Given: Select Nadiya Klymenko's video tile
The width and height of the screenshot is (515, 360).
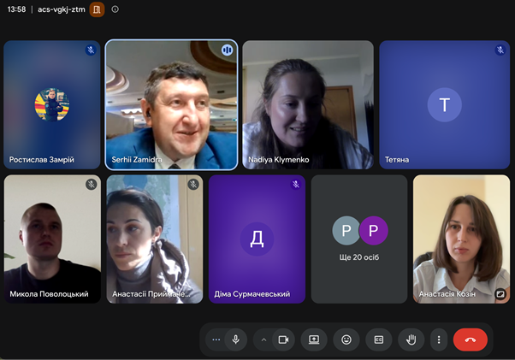Looking at the screenshot, I should click(308, 104).
